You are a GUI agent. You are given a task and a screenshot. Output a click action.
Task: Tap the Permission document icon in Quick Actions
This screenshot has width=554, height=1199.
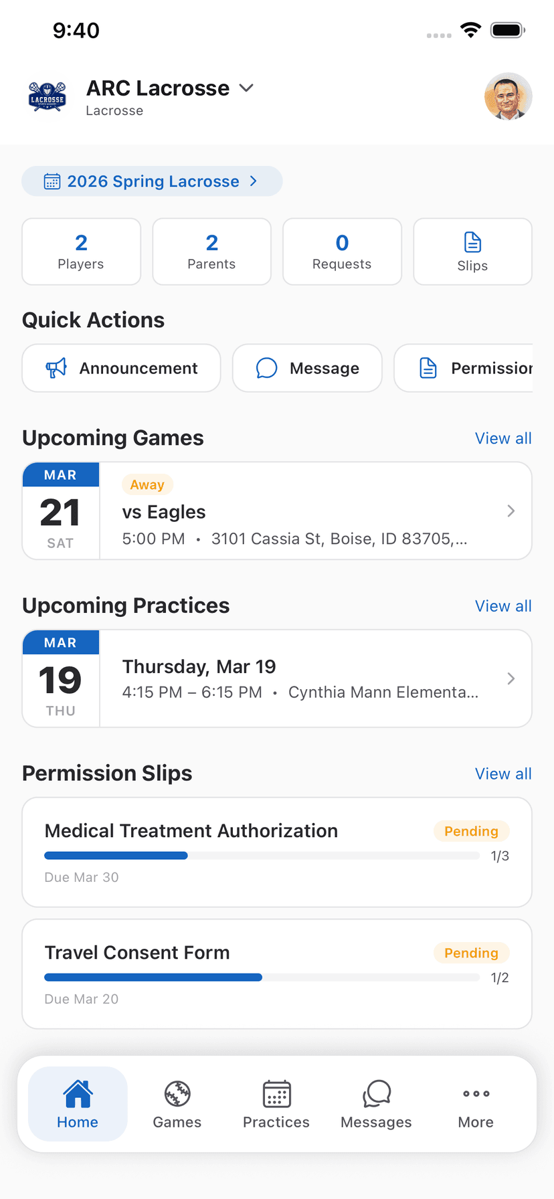click(428, 367)
